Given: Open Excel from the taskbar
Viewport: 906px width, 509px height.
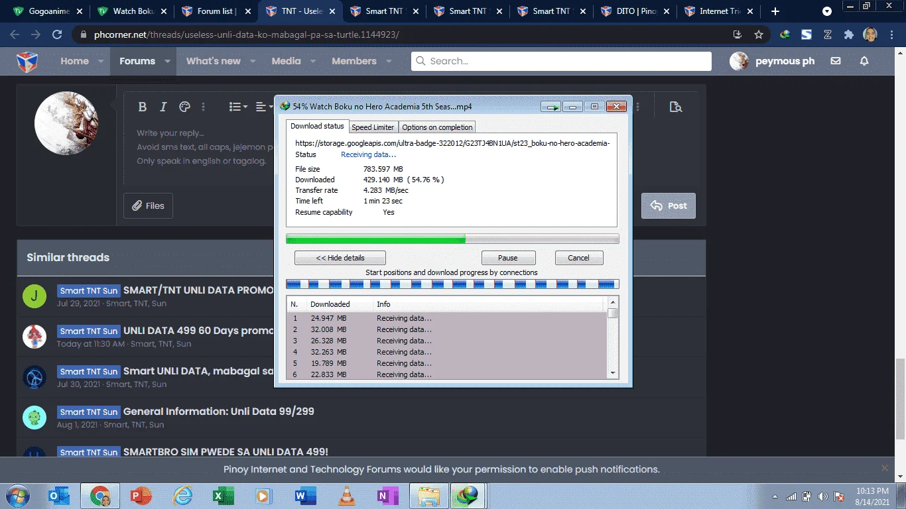Looking at the screenshot, I should point(223,496).
